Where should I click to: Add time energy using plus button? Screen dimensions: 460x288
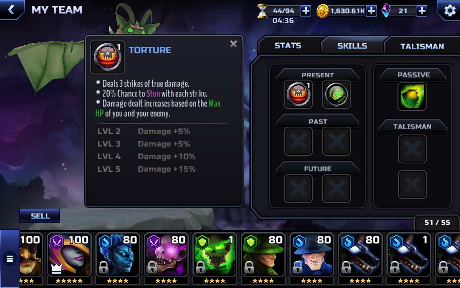coord(305,11)
